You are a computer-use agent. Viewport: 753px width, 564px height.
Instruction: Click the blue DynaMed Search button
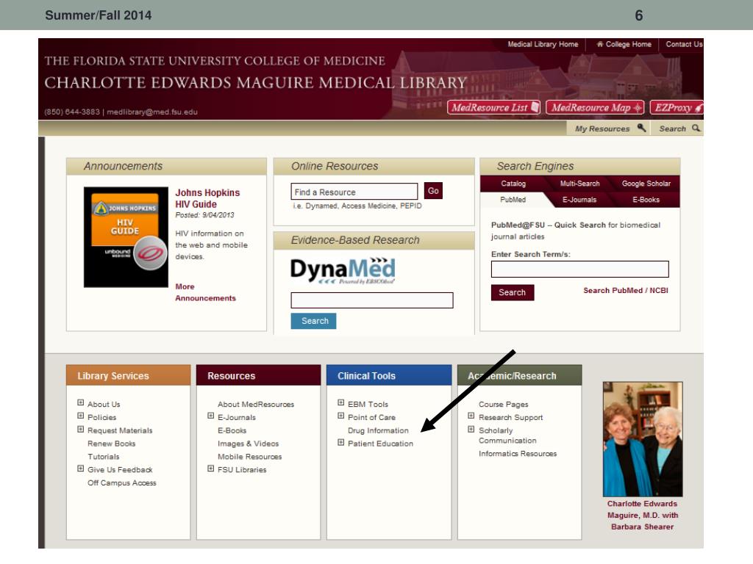pos(313,321)
